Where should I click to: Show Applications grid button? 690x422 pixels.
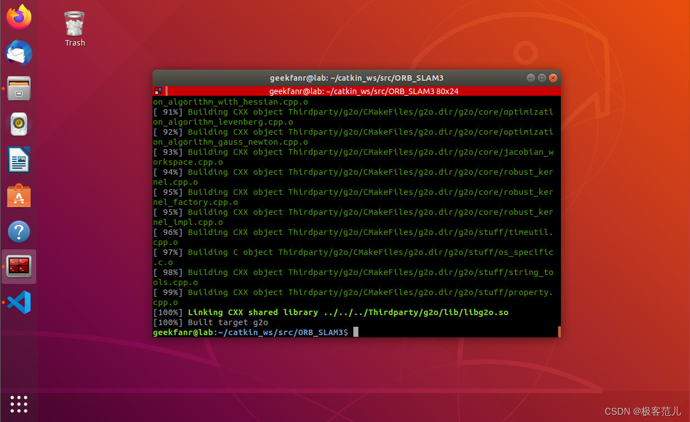click(19, 404)
